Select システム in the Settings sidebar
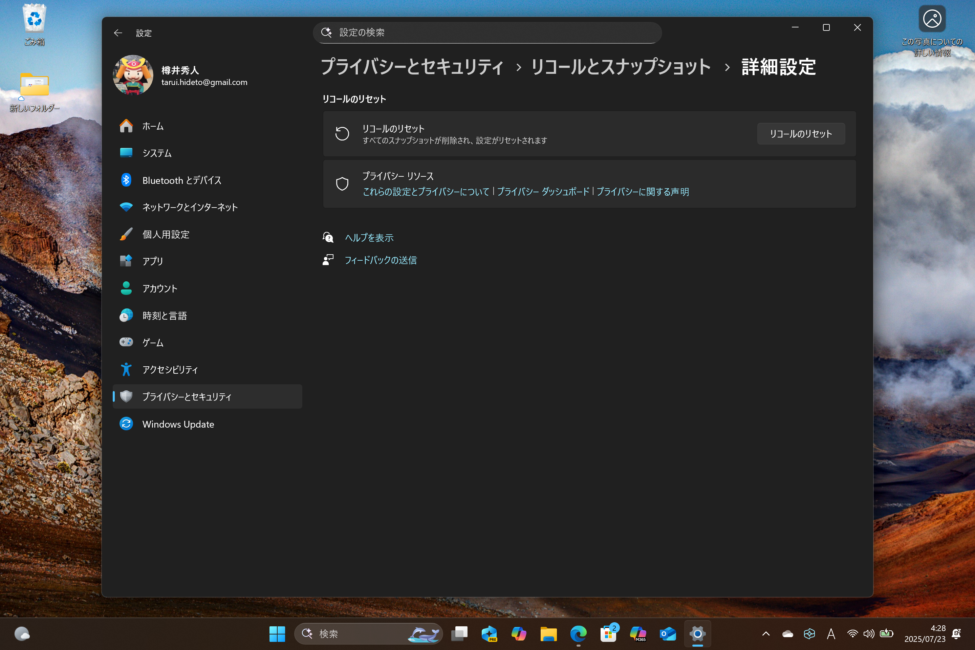This screenshot has width=975, height=650. 156,153
